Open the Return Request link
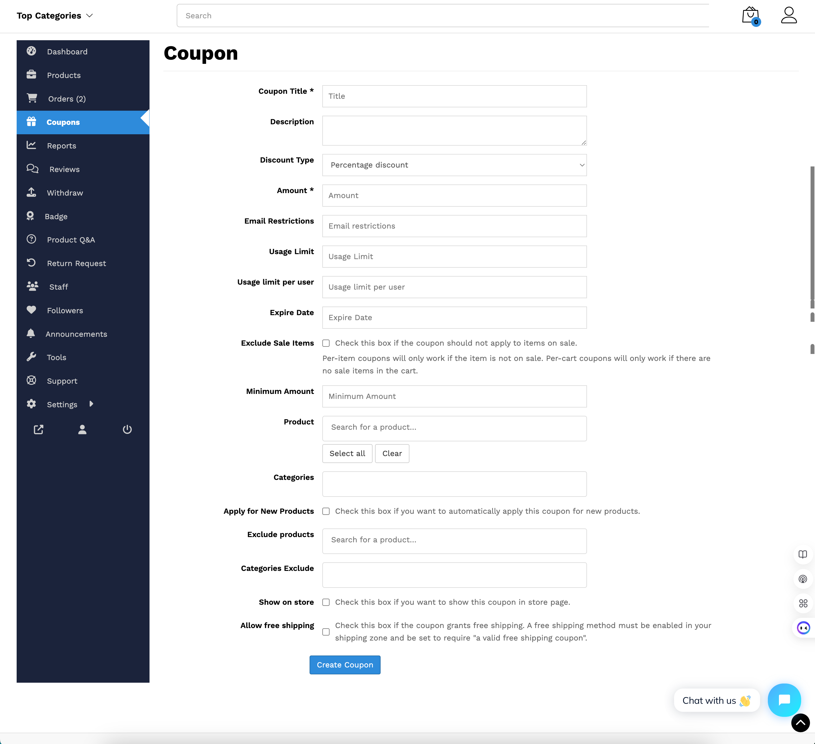Image resolution: width=815 pixels, height=744 pixels. click(x=76, y=263)
